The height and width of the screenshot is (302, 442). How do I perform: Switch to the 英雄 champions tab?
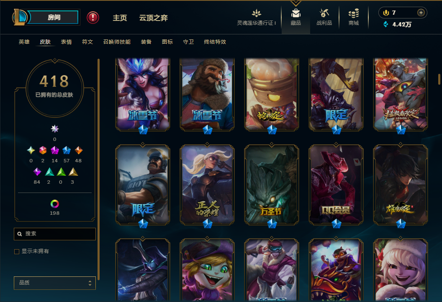click(24, 42)
